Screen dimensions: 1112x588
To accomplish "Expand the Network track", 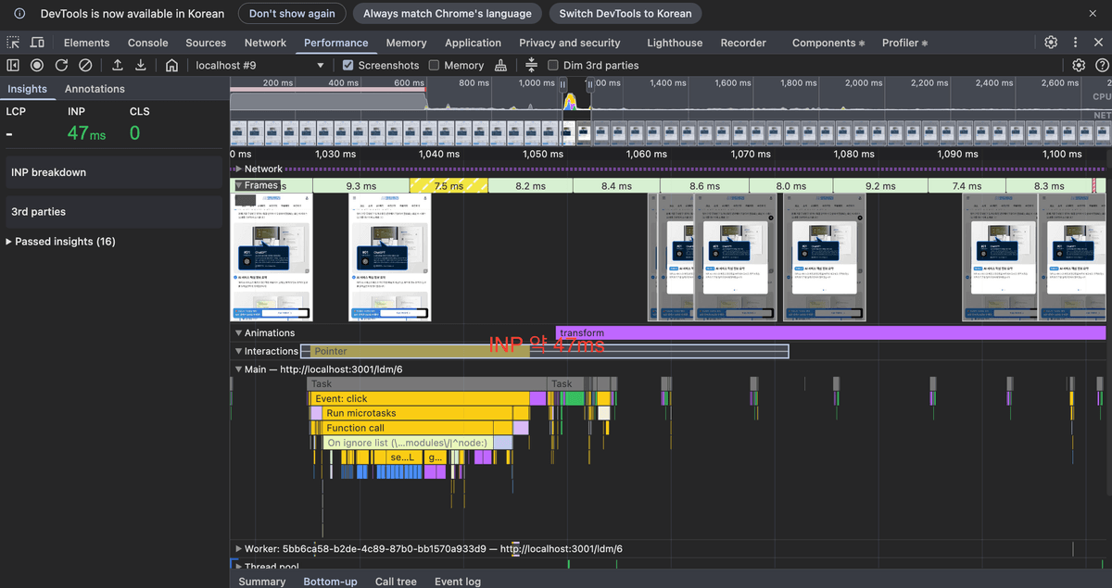I will pos(238,169).
